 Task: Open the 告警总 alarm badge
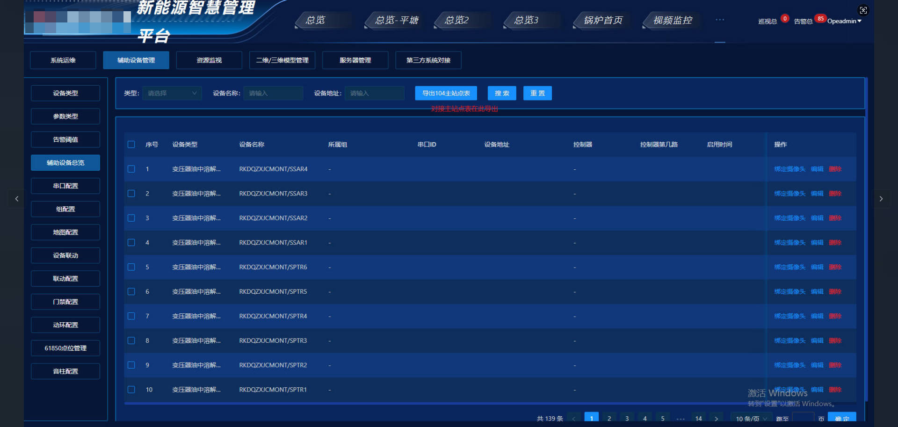point(820,19)
